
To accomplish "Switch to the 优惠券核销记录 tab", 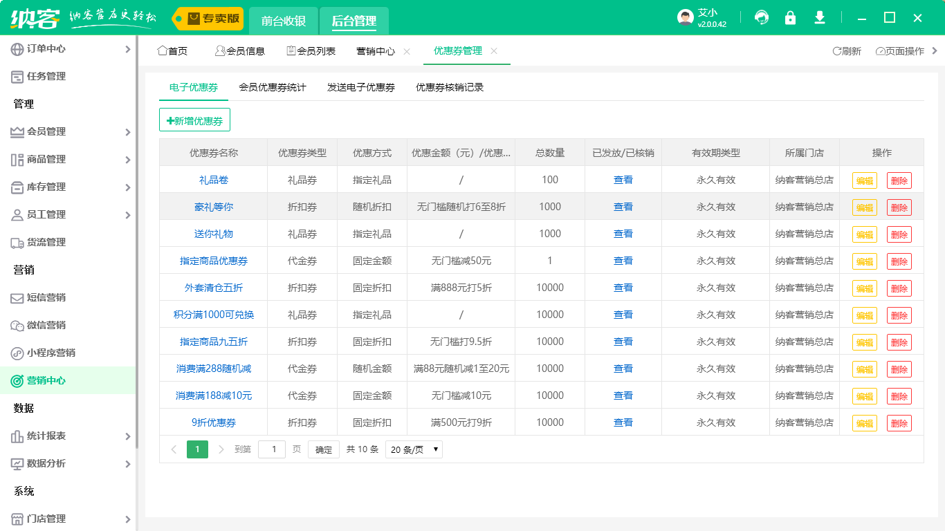I will [448, 87].
